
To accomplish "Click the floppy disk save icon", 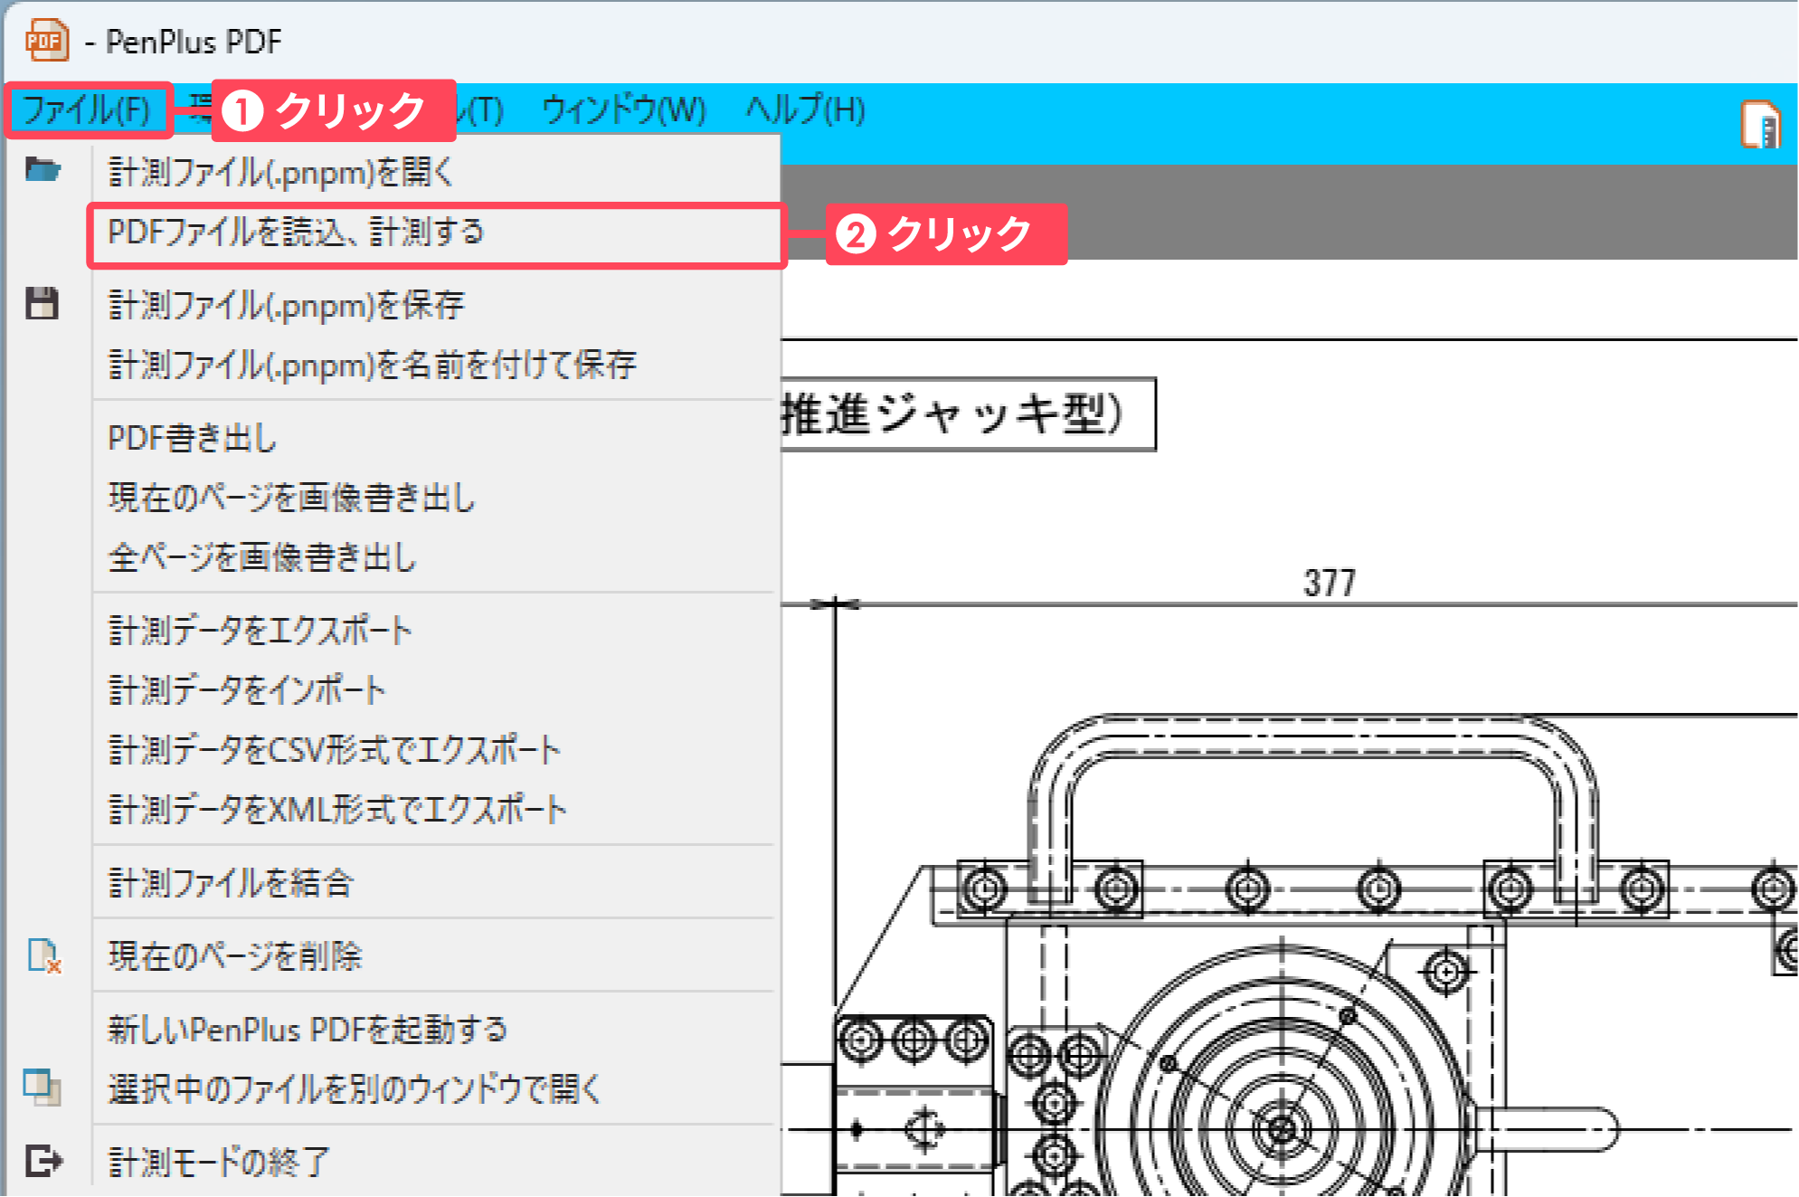I will 42,303.
